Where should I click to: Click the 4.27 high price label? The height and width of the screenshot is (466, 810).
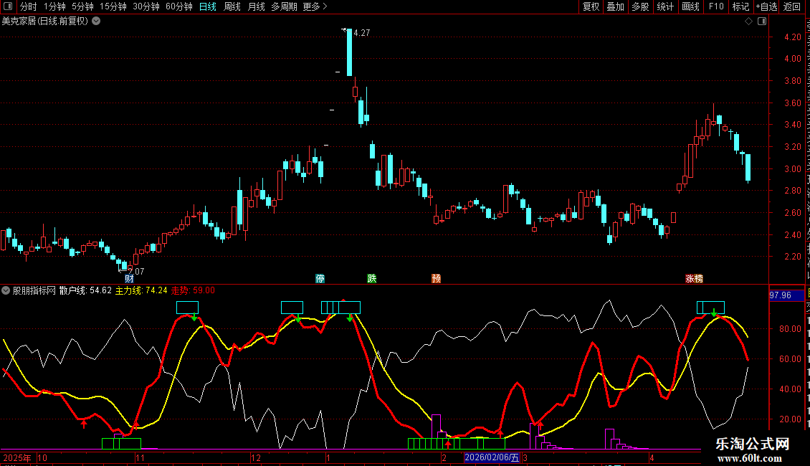[x=361, y=33]
